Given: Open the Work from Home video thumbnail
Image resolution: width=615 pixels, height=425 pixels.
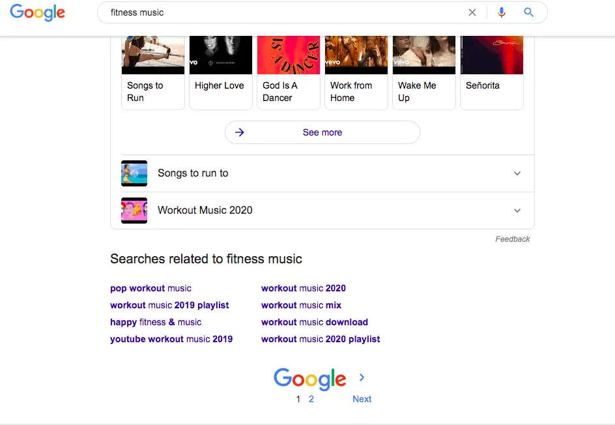Looking at the screenshot, I should point(356,55).
